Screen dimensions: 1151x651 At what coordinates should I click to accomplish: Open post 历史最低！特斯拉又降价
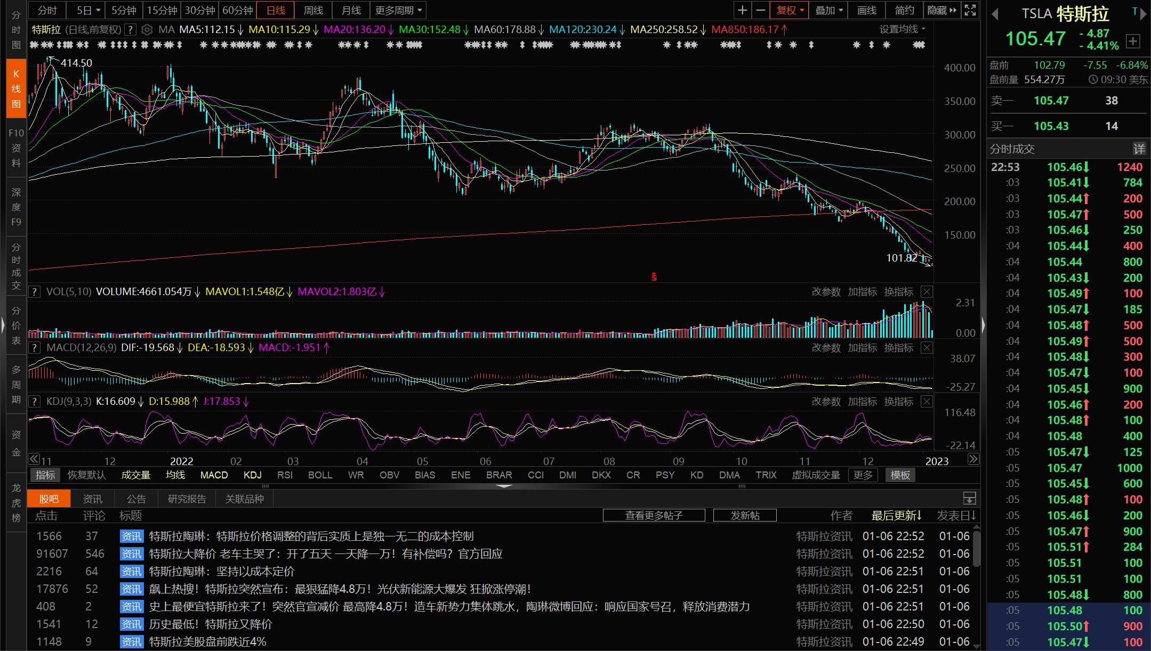[211, 624]
